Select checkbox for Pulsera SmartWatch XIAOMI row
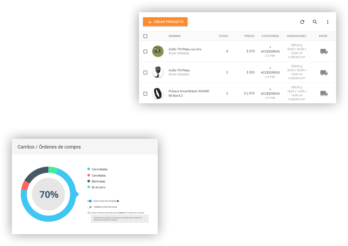The width and height of the screenshot is (348, 246). (145, 93)
